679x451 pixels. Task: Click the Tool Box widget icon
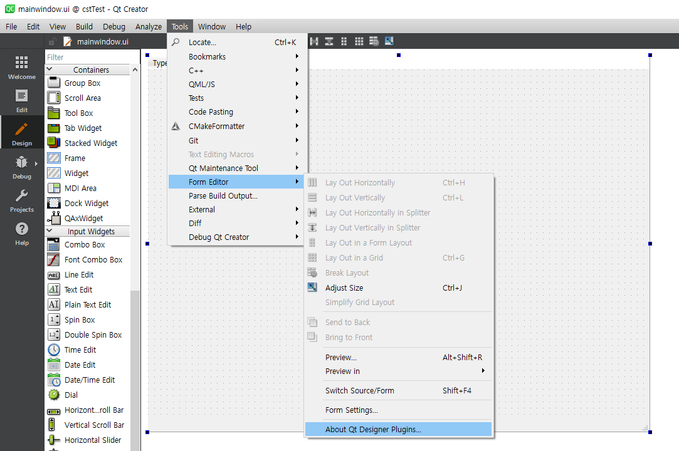54,113
